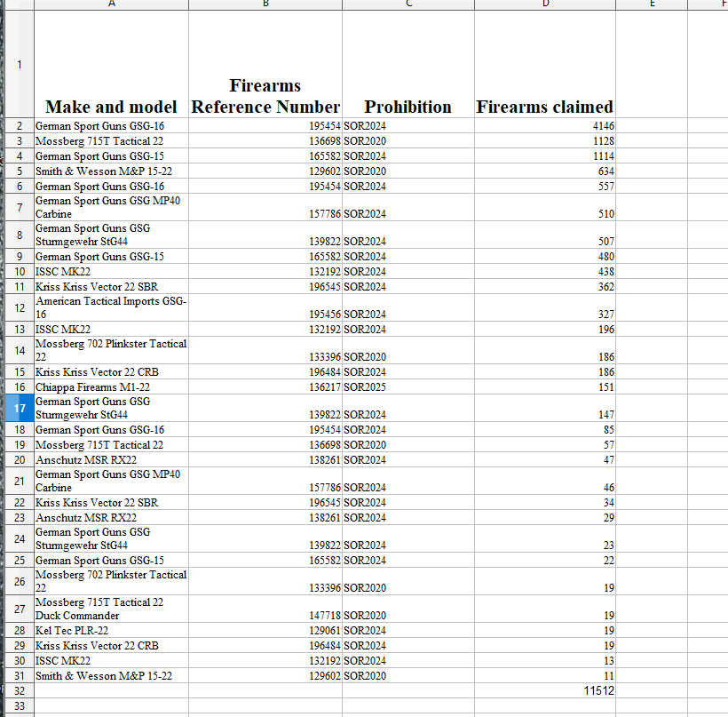728x717 pixels.
Task: Select reference number 195456
Action: pos(265,307)
